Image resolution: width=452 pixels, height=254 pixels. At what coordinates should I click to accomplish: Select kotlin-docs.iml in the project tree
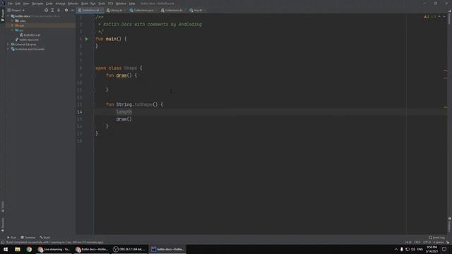pos(27,40)
